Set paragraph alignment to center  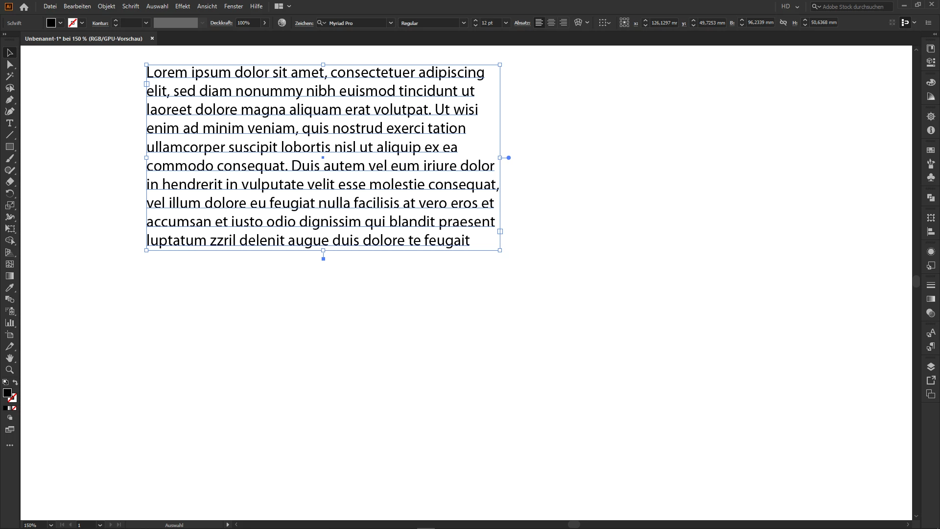click(551, 23)
